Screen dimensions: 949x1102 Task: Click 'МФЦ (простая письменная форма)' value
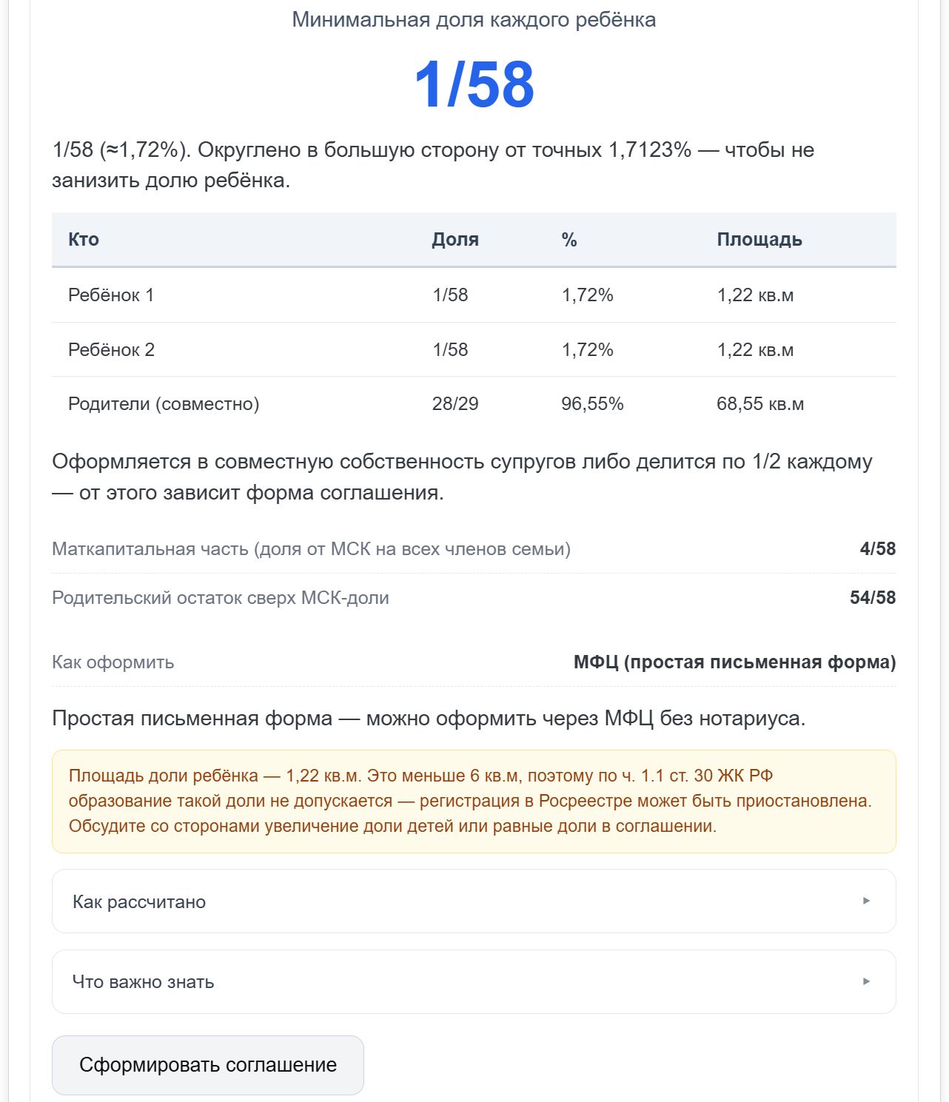735,662
